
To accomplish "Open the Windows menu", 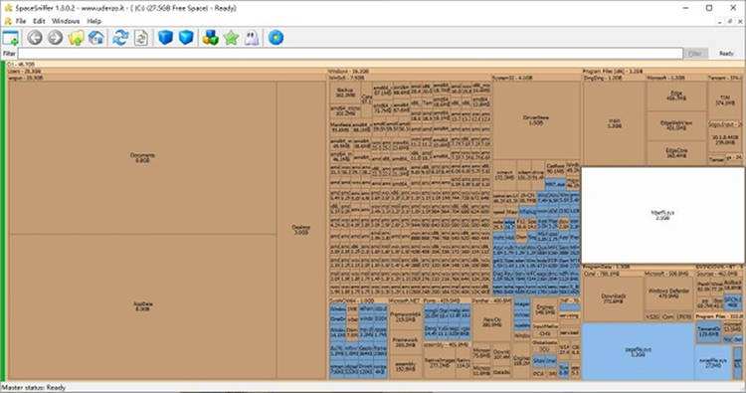I will pos(66,21).
